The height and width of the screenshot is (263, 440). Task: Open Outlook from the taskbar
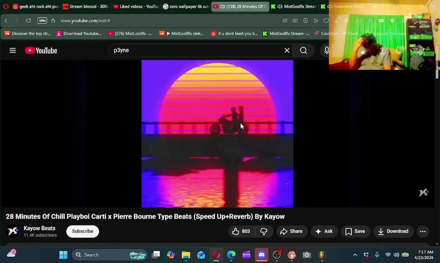coord(201,255)
